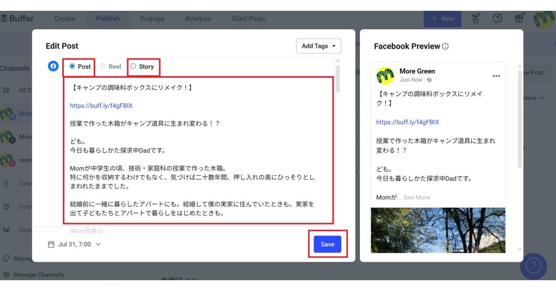Open the round help chat button at bottom right
This screenshot has width=556, height=291.
(533, 266)
